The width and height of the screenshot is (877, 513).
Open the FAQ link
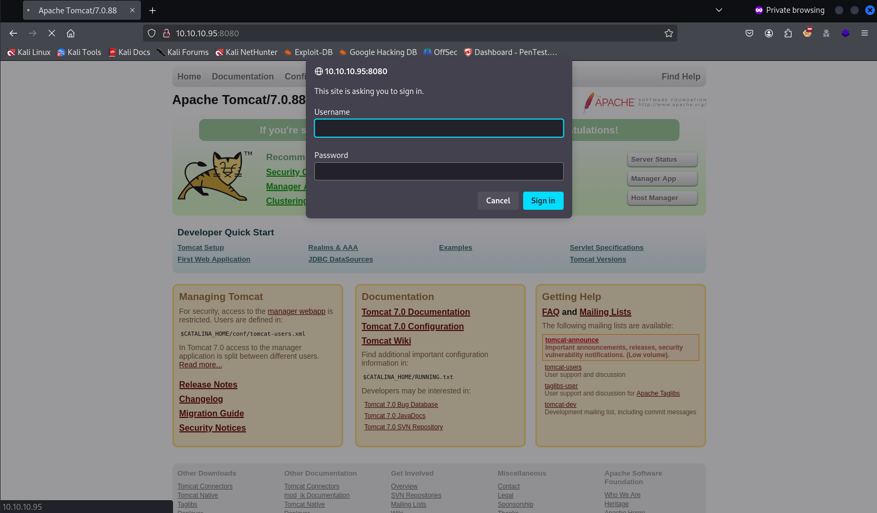(x=550, y=312)
